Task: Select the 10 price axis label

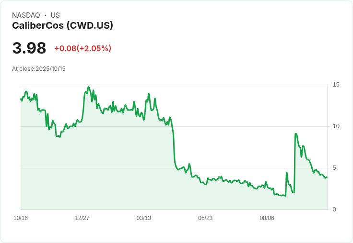Action: coord(336,126)
